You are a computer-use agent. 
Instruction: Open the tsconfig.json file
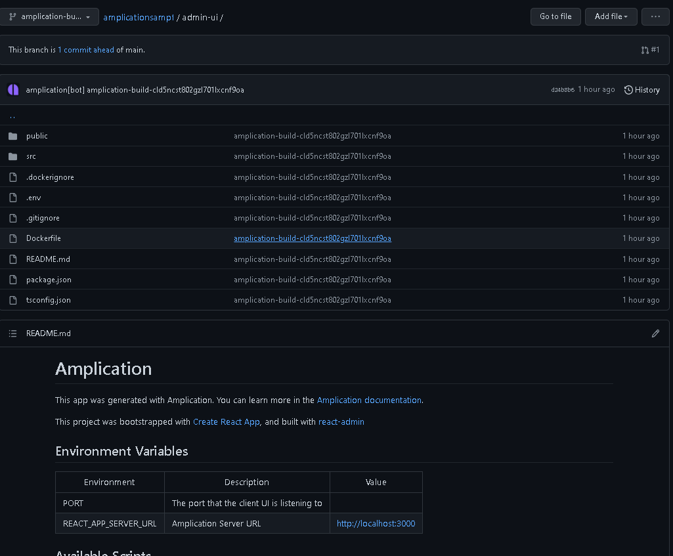click(49, 300)
